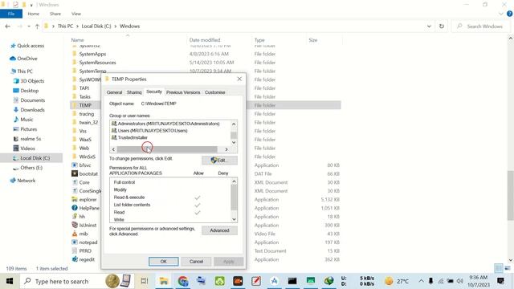The width and height of the screenshot is (514, 289).
Task: Open the Sharing tab
Action: [134, 92]
